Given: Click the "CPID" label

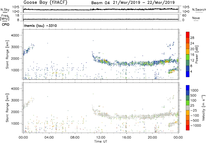Looking at the screenshot, I should click(x=6, y=25).
